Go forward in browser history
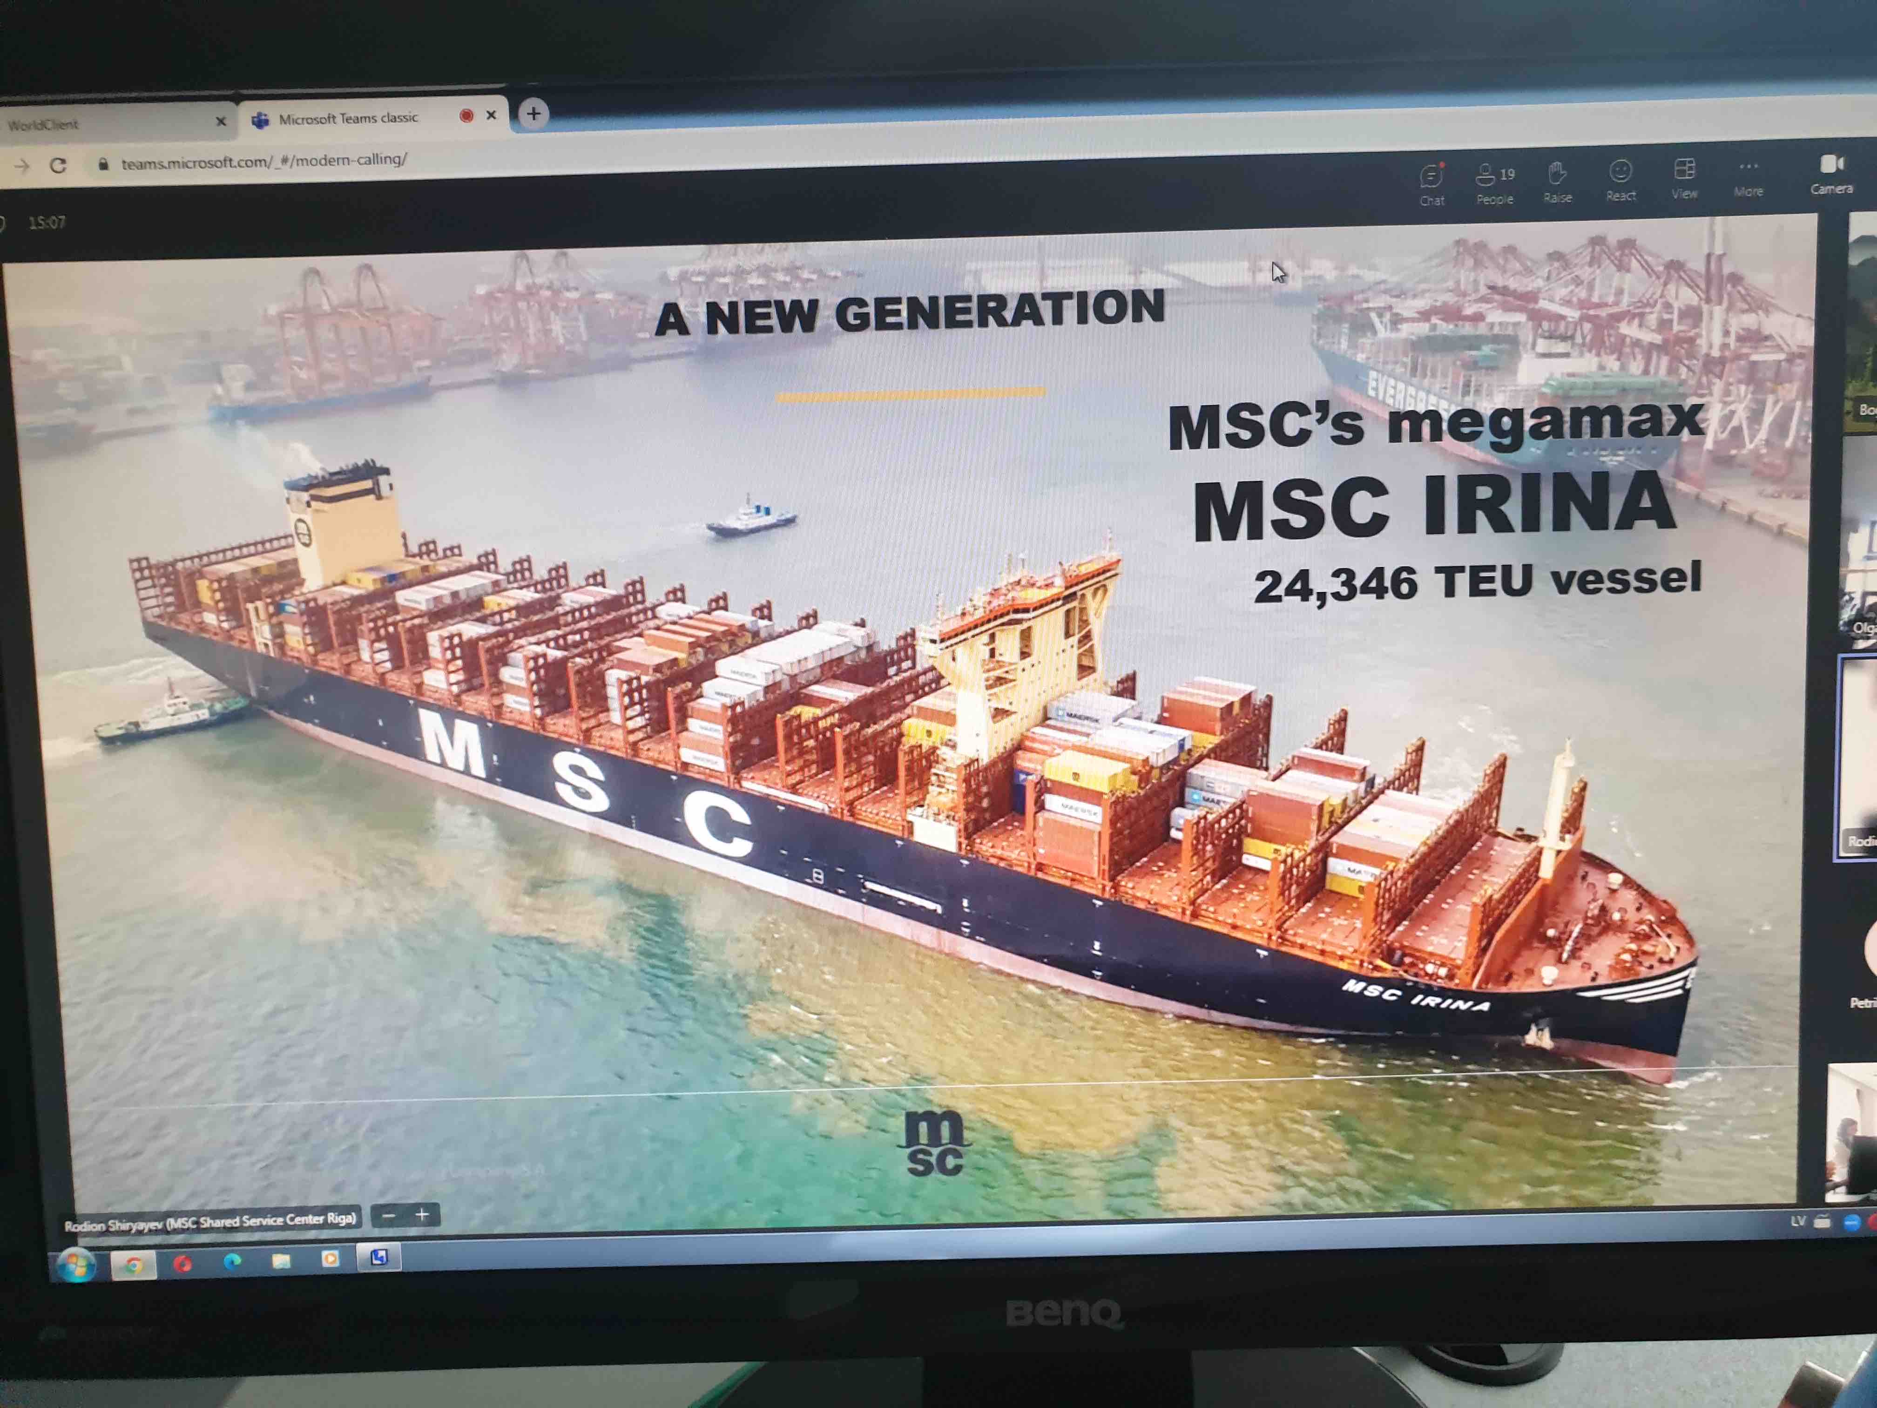Screen dimensions: 1877x1408 pos(21,166)
